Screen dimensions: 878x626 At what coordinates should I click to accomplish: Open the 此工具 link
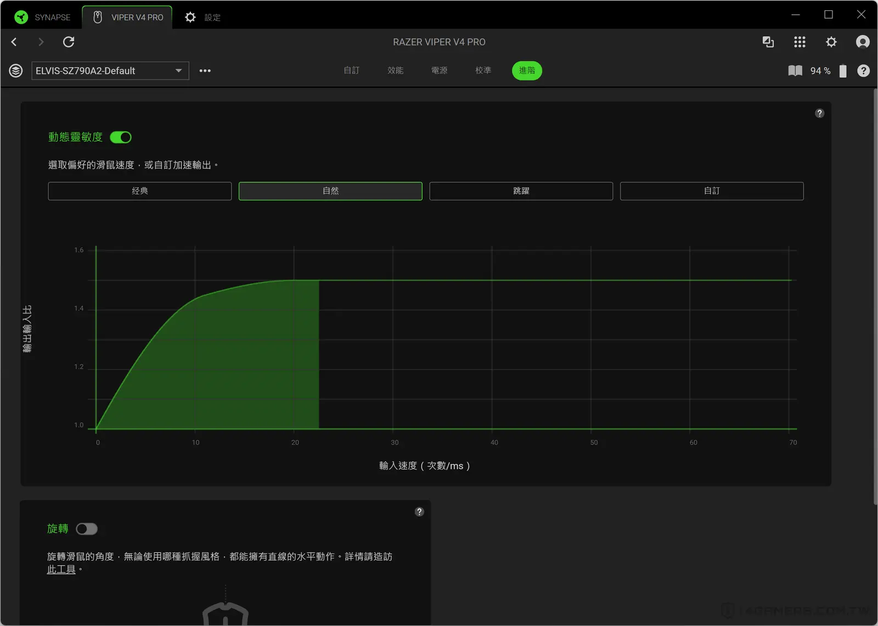[x=61, y=569]
